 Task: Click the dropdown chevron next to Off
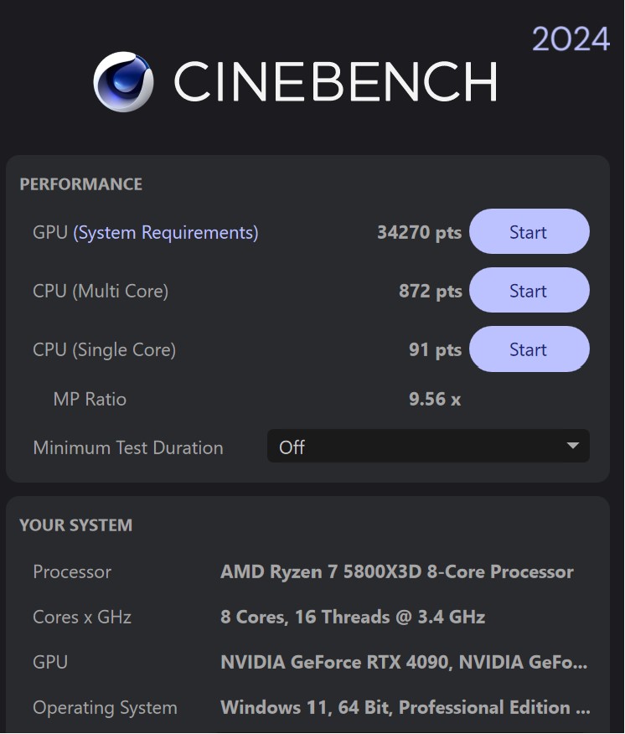(572, 446)
